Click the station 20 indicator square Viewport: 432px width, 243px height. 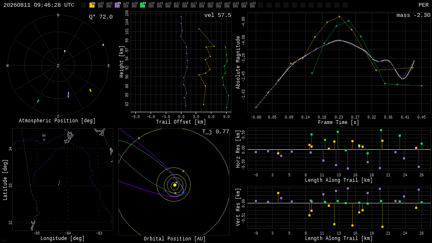[252, 5]
